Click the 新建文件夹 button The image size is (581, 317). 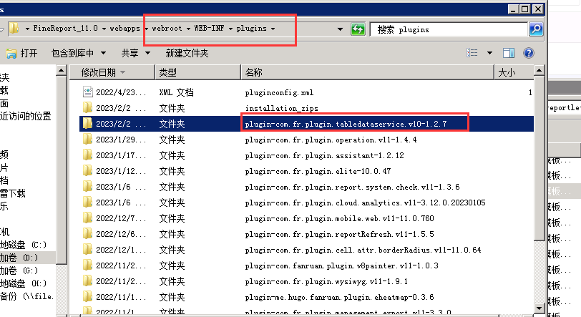tap(187, 54)
